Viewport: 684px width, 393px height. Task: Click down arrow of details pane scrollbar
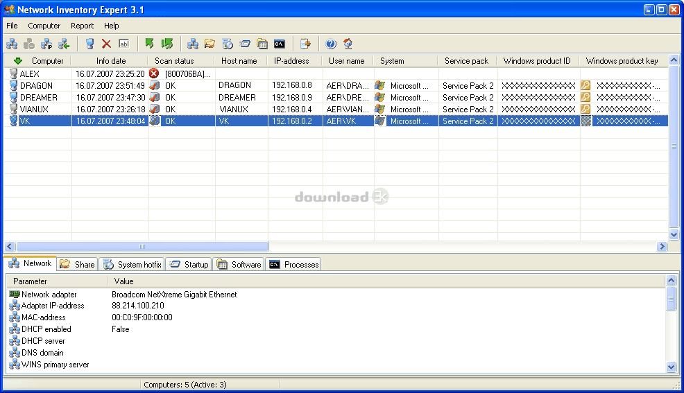tap(672, 367)
